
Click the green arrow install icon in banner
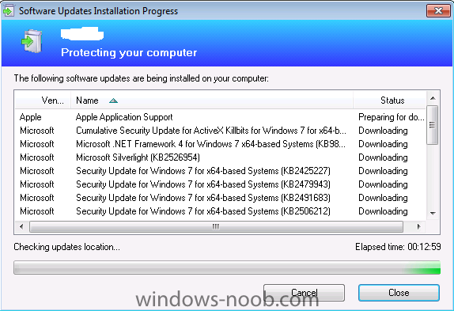(x=32, y=41)
